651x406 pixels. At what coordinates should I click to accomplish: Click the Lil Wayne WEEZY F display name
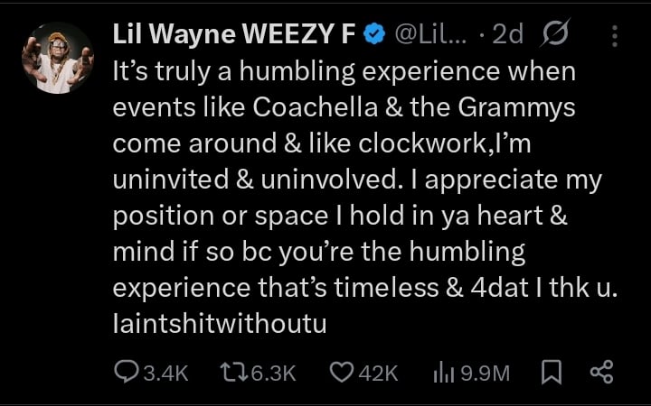233,34
